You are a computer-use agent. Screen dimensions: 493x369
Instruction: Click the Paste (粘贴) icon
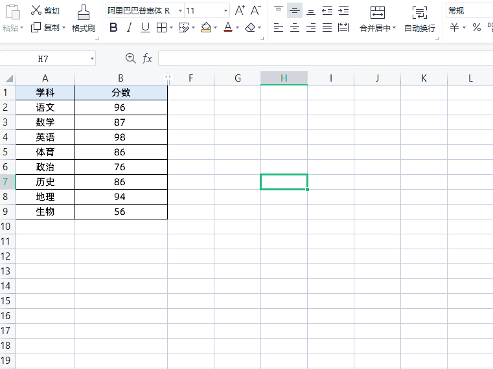point(13,12)
